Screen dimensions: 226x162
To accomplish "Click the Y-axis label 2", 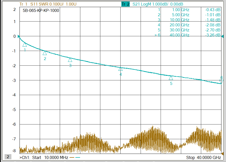I will [14, 10].
